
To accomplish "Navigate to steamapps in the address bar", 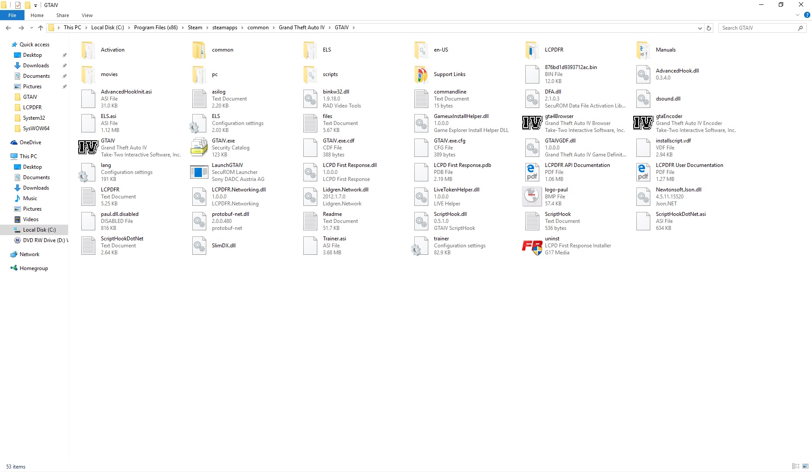I will pos(225,28).
